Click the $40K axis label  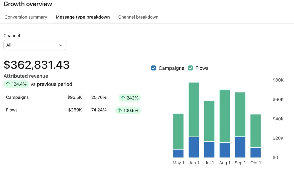coord(278,119)
